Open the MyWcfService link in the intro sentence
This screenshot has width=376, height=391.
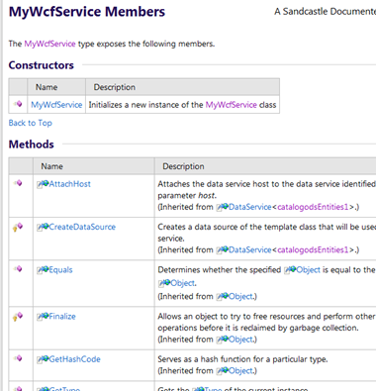(x=49, y=44)
